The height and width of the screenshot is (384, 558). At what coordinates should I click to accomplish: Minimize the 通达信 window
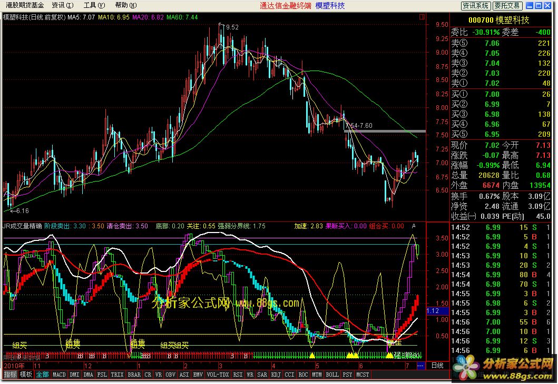530,5
